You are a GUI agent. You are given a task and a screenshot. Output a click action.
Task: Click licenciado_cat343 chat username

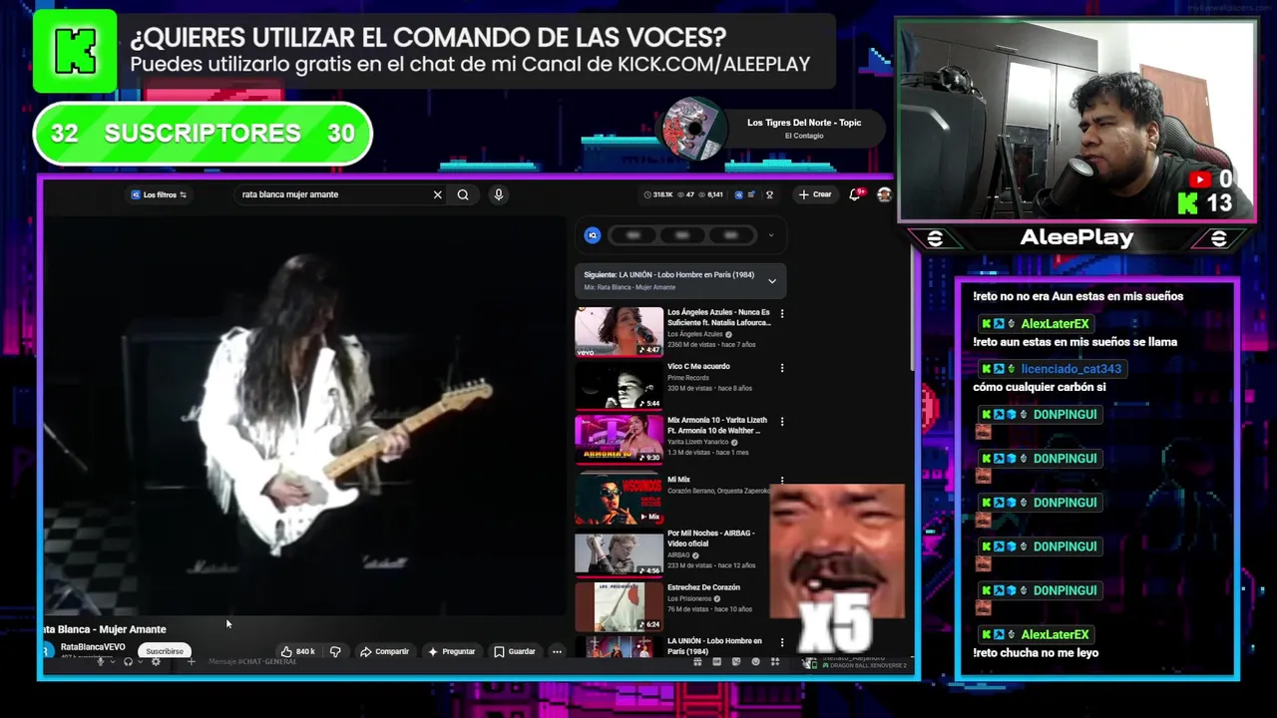pos(1070,369)
